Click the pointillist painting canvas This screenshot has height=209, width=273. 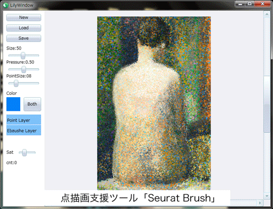(154, 103)
